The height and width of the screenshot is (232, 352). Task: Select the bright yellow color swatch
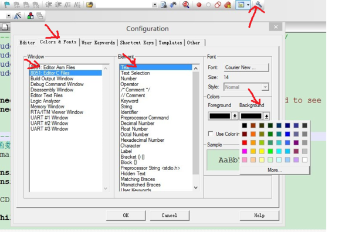click(x=262, y=151)
